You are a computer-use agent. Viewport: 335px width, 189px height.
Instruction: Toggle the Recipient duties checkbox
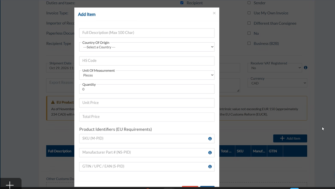coord(182,3)
